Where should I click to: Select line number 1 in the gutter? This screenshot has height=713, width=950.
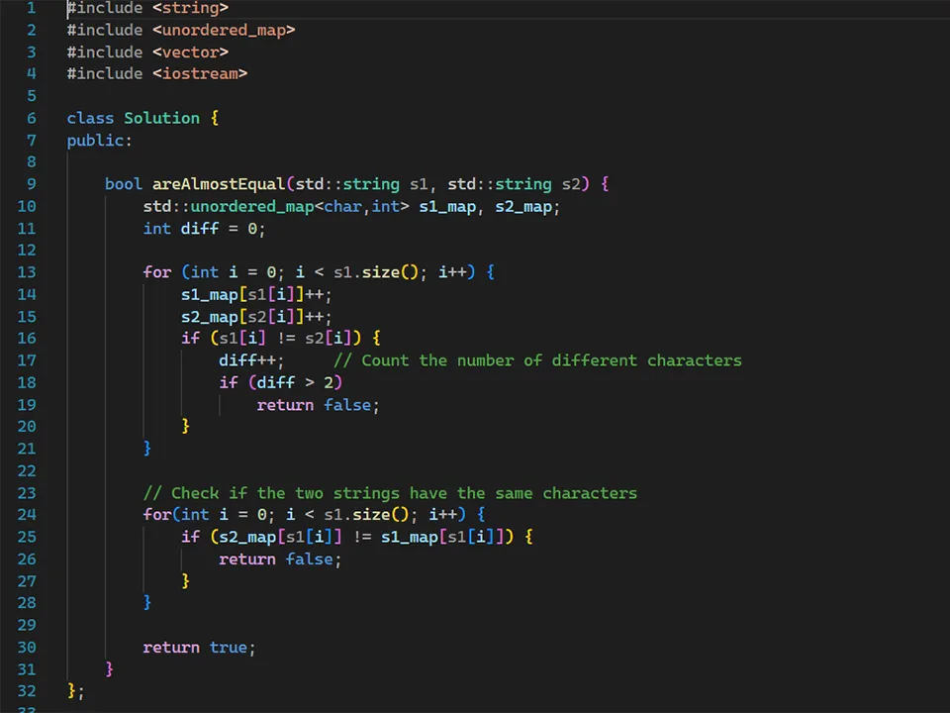(31, 8)
